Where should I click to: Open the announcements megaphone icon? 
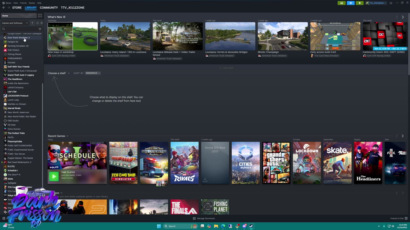pyautogui.click(x=351, y=3)
